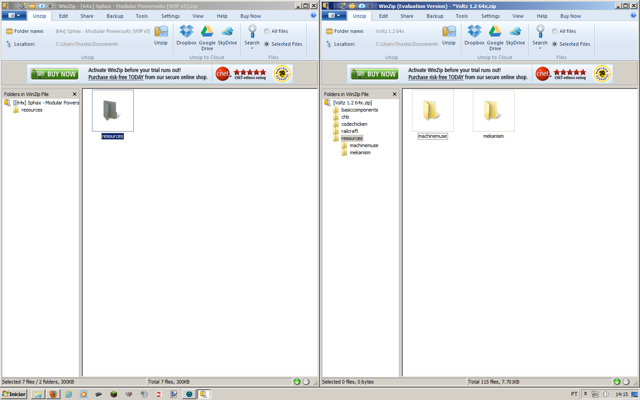Click BUY NOW button in Sphax window
Image resolution: width=640 pixels, height=400 pixels.
pyautogui.click(x=55, y=74)
